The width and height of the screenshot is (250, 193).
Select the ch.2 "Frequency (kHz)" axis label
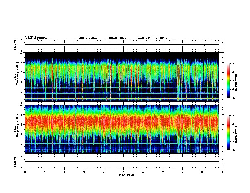pyautogui.click(x=18, y=126)
